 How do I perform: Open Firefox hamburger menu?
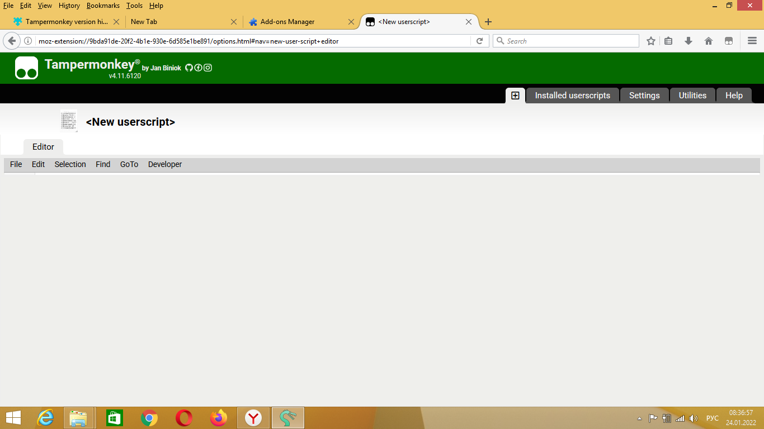click(752, 41)
